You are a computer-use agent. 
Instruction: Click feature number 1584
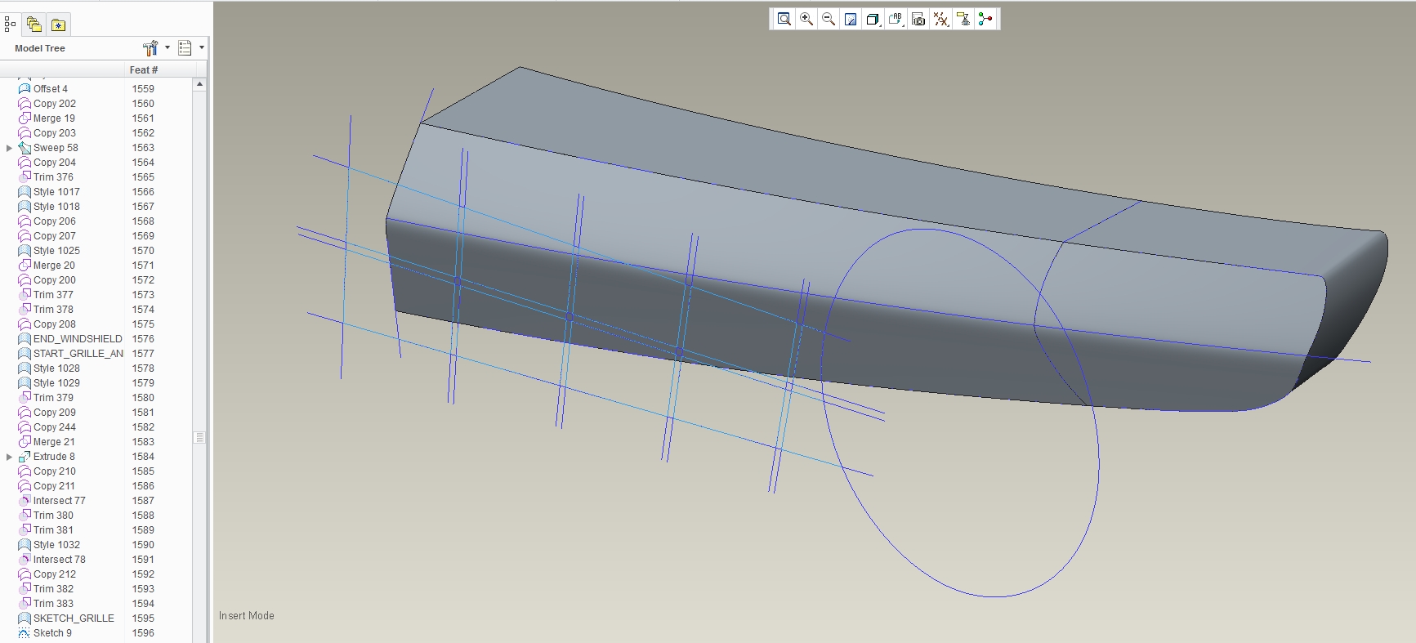tap(143, 457)
